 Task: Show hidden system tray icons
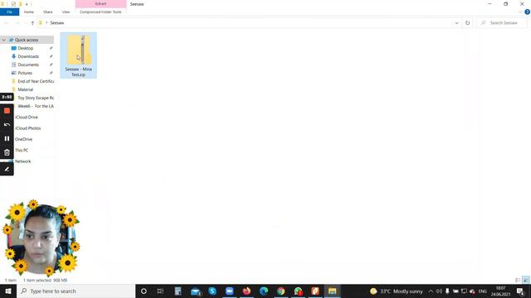[431, 291]
